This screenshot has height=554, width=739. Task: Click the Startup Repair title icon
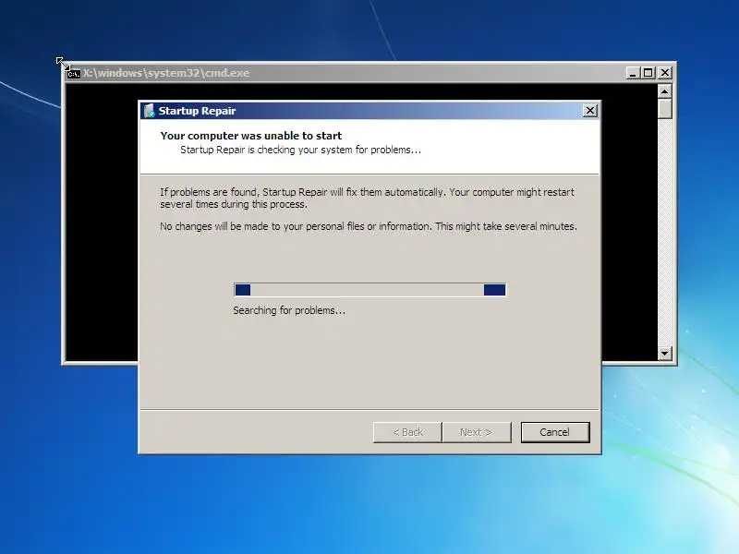click(149, 111)
